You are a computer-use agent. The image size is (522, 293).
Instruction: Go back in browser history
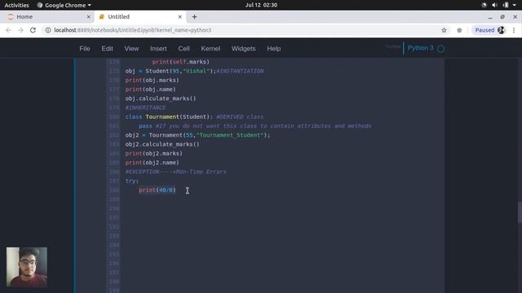click(8, 30)
